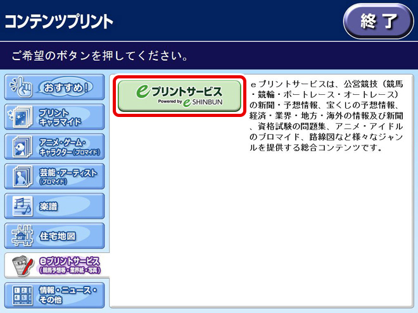Click the penguin character cards icon
The image size is (418, 313).
(x=22, y=147)
